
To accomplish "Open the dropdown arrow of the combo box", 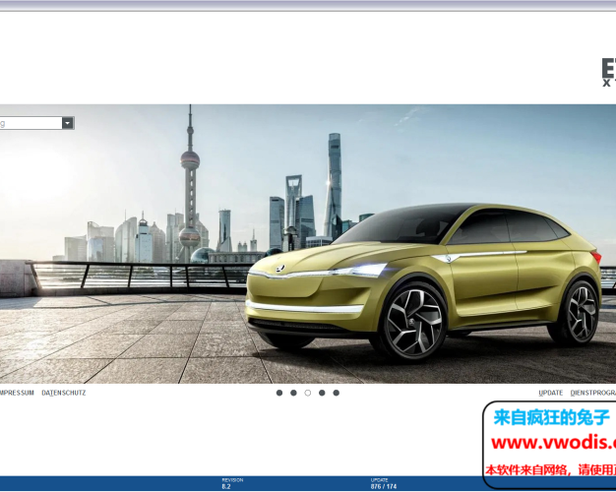I will point(67,123).
